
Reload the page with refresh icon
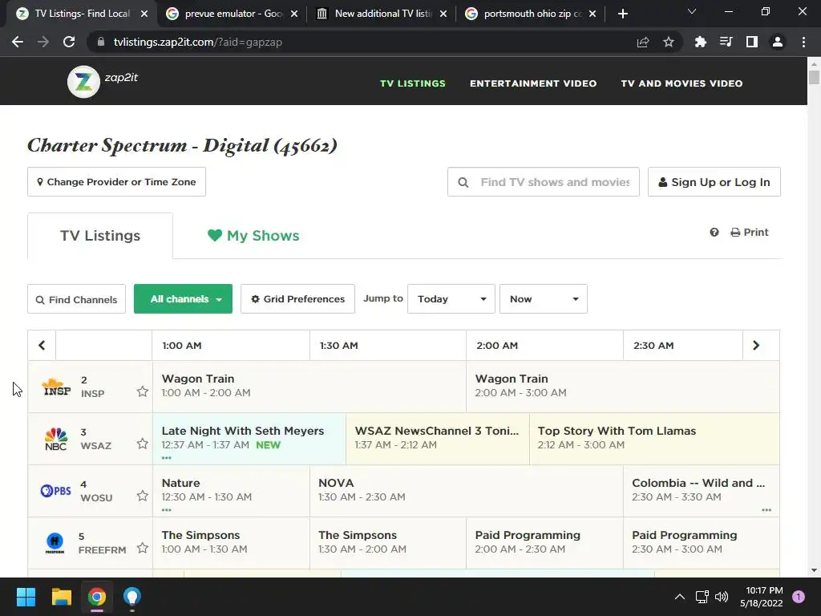[x=69, y=42]
